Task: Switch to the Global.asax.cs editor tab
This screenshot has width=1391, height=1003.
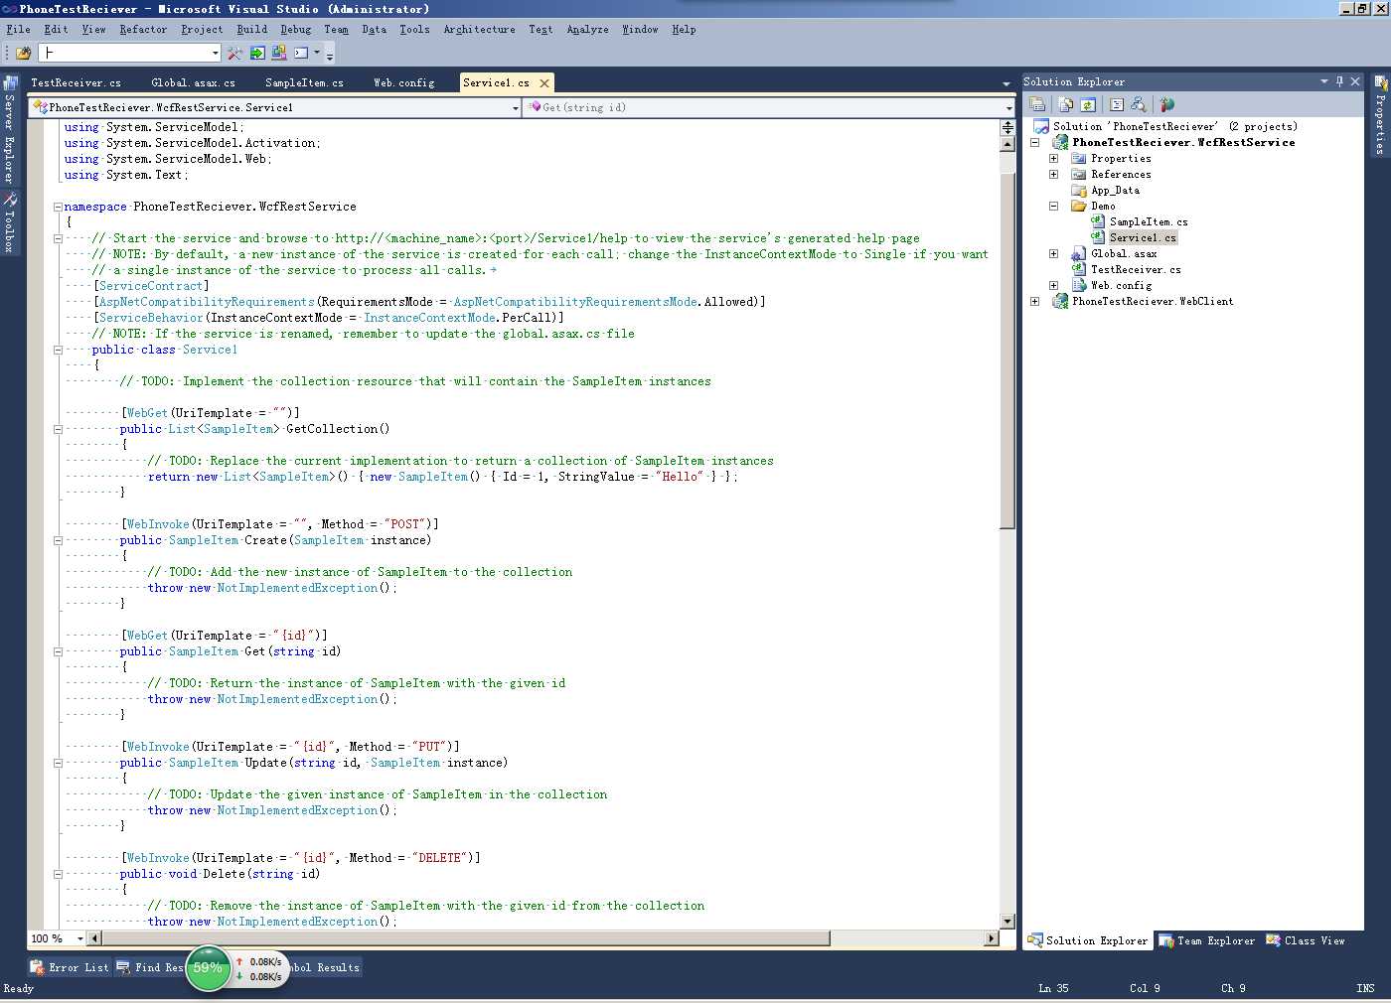Action: 193,82
